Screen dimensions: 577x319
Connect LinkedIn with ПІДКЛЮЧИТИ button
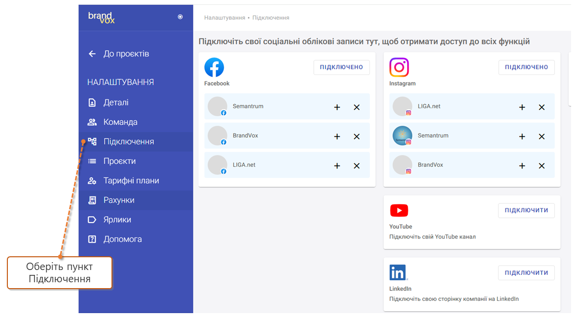(526, 273)
